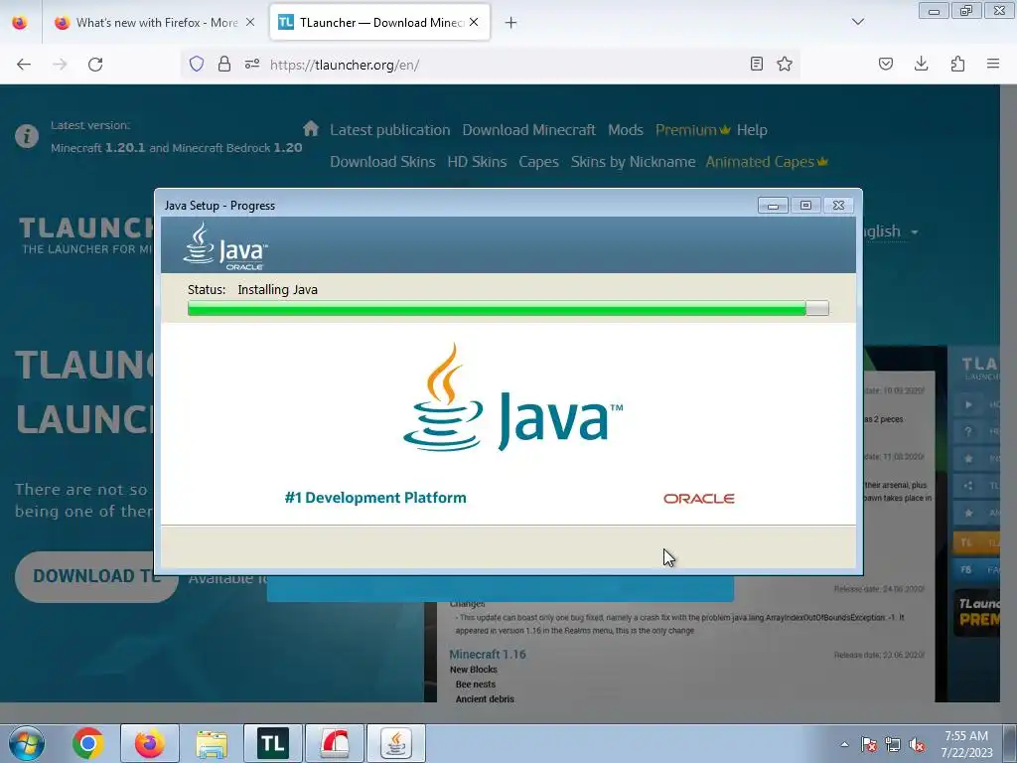Click the Firefox back arrow

click(x=24, y=65)
